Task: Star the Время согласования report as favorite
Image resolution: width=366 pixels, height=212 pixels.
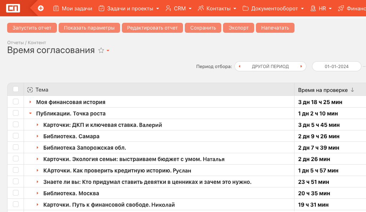Action: tap(101, 51)
